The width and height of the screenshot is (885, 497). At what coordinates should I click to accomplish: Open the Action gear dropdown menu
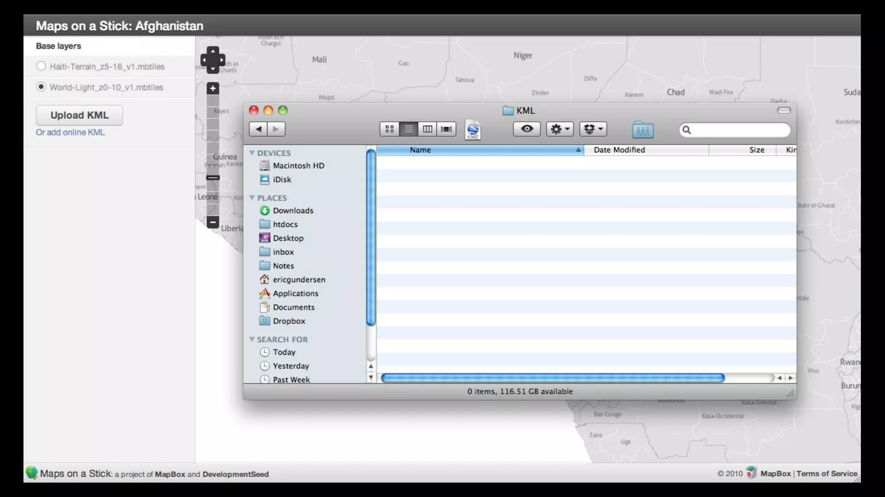560,129
